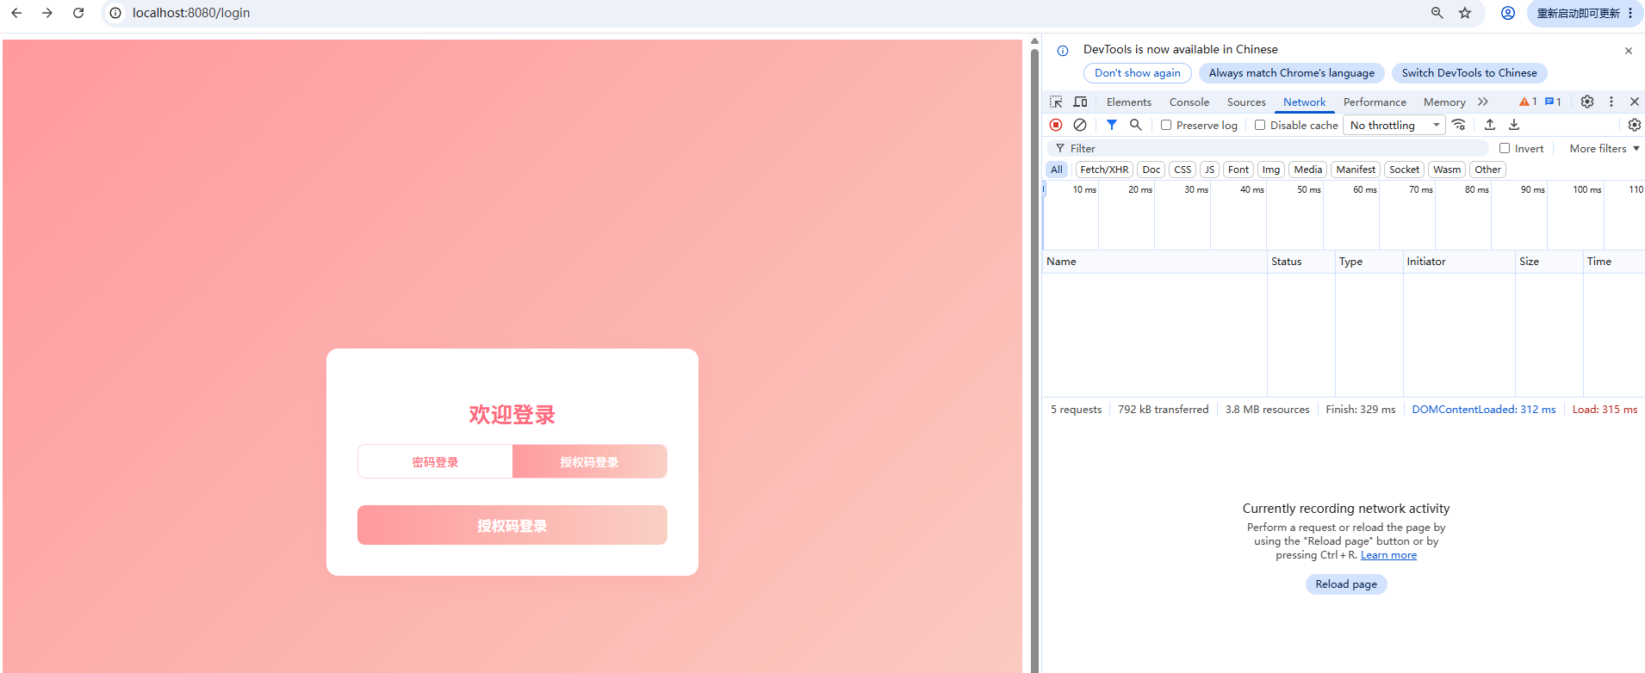Click the Reload page button
This screenshot has height=673, width=1645.
(x=1346, y=584)
